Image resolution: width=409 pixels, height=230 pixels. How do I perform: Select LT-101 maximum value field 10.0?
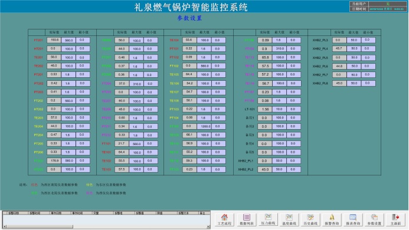279,109
